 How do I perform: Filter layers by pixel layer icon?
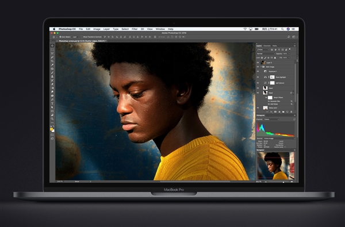pos(272,50)
